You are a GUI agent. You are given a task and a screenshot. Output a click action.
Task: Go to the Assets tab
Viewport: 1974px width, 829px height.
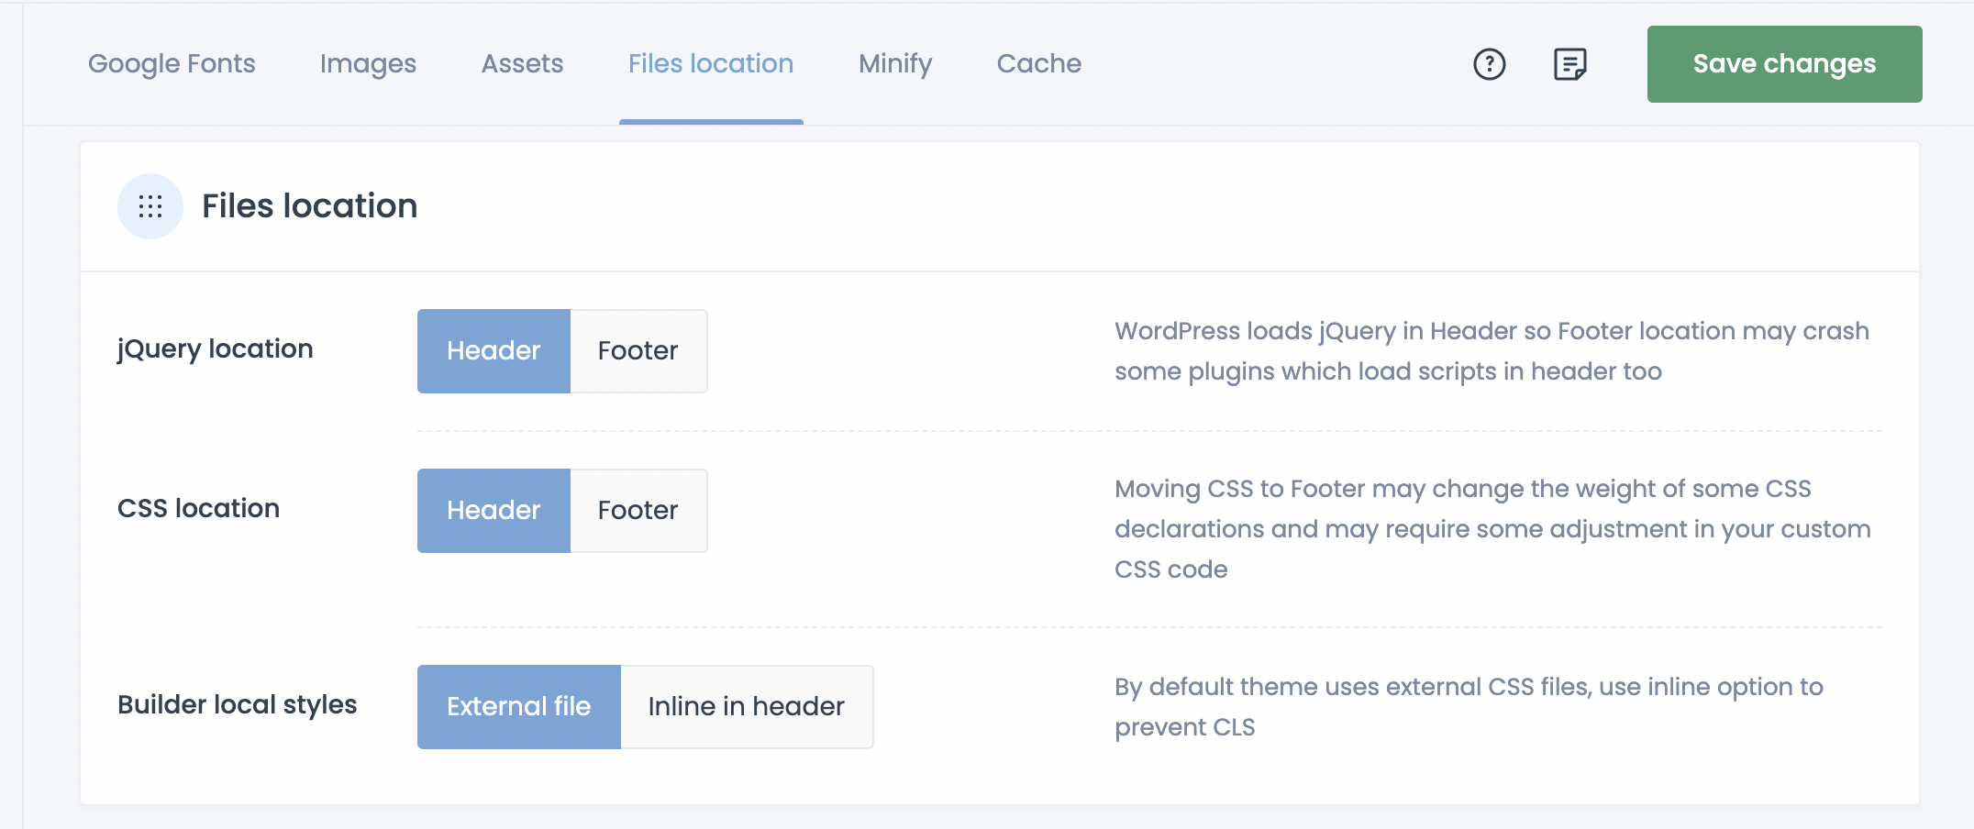click(522, 63)
